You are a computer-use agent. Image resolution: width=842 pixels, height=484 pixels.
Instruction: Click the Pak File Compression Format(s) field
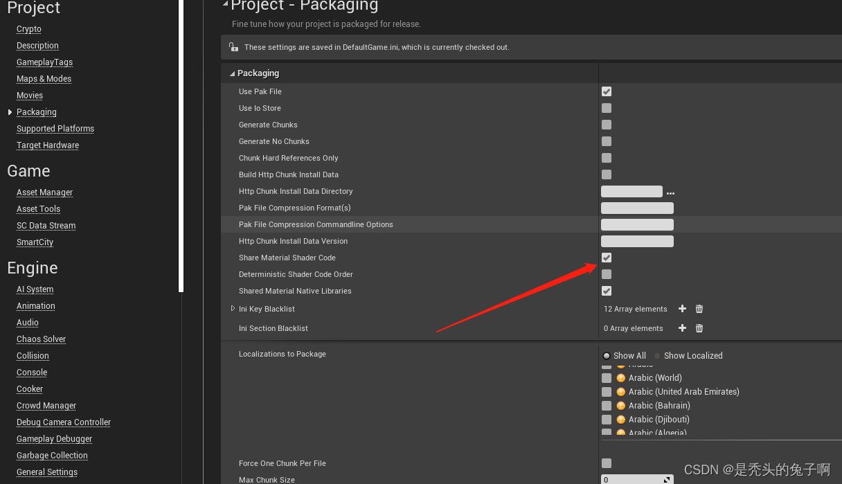click(x=637, y=208)
